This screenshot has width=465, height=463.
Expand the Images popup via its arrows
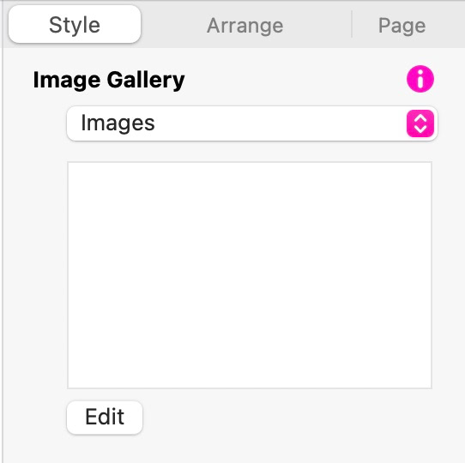420,123
